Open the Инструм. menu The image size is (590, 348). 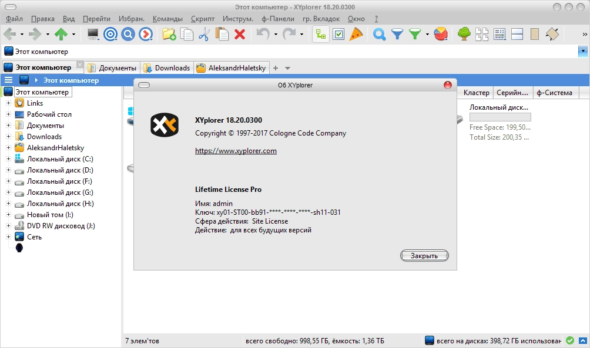point(238,19)
